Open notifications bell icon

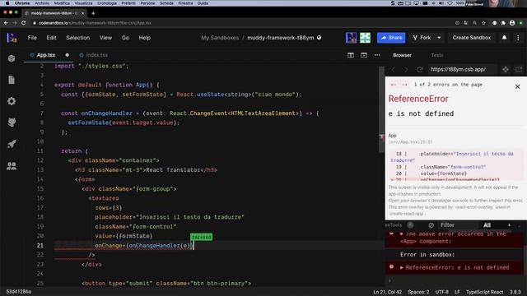(x=504, y=38)
